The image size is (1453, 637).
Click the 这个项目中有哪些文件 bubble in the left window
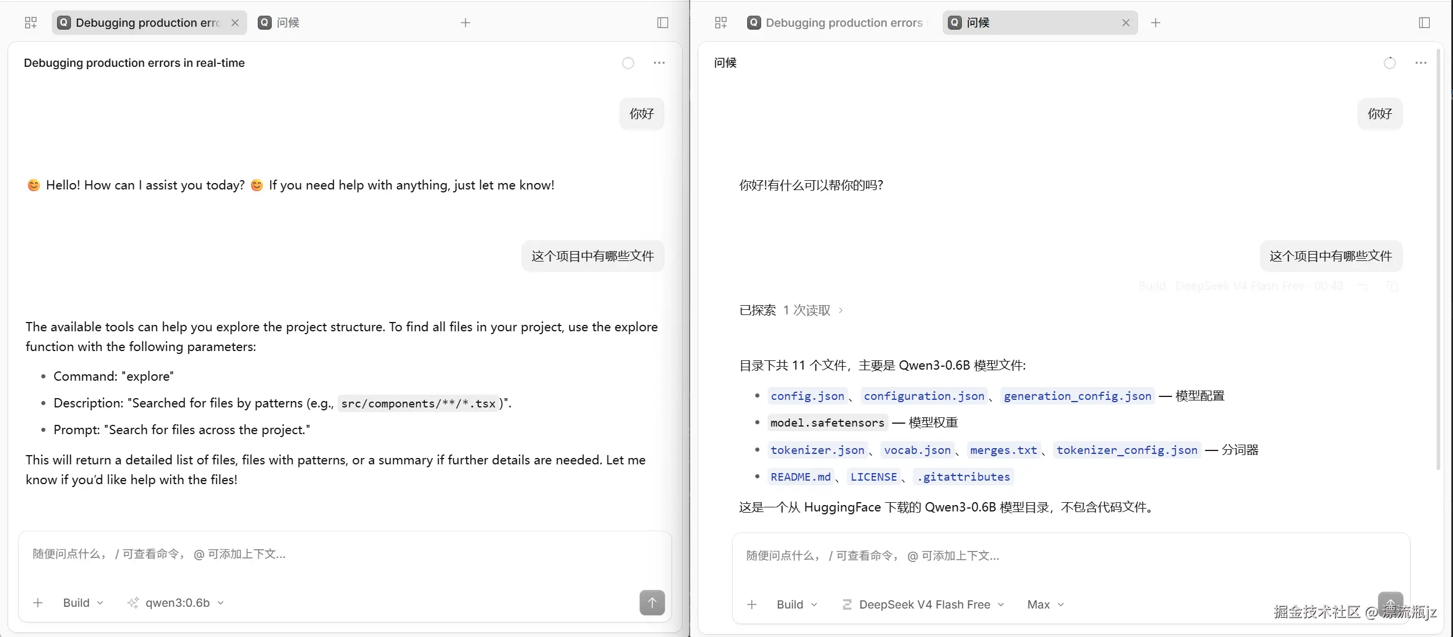(592, 256)
